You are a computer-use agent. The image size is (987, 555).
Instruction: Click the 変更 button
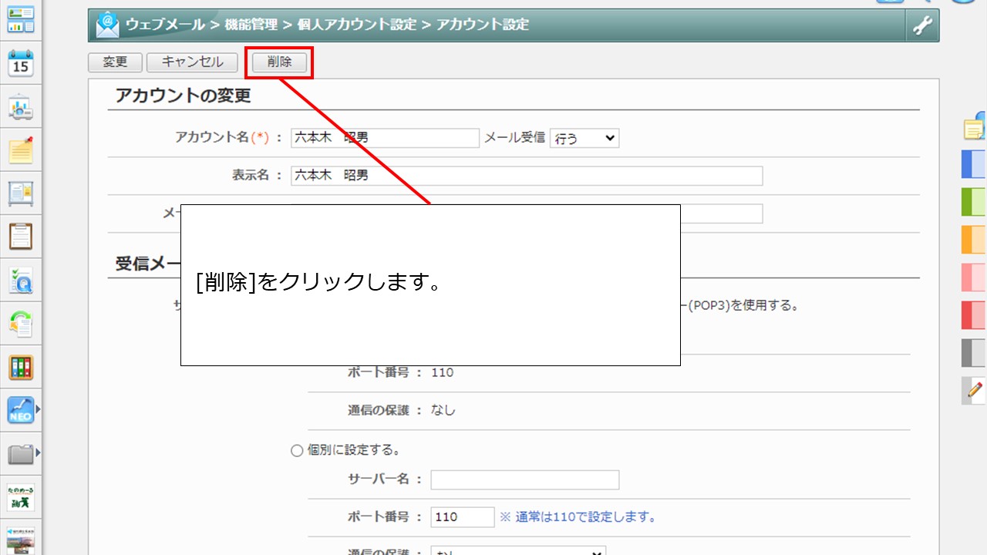pos(115,62)
